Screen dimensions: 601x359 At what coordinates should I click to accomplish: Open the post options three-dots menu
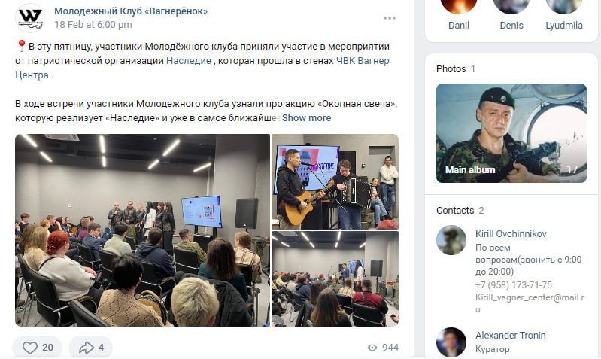tap(389, 18)
